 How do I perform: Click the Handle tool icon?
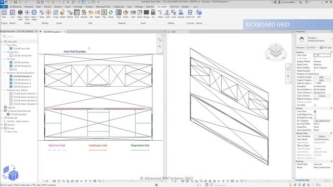coord(84,14)
